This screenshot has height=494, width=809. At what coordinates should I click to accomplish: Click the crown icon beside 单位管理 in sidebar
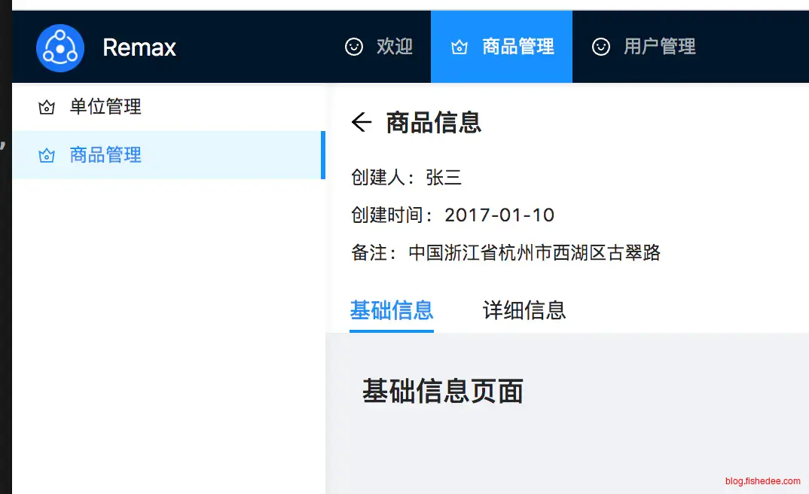coord(47,108)
